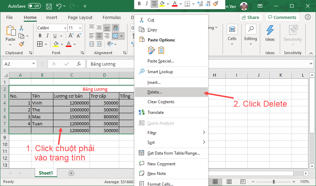The width and height of the screenshot is (316, 186).
Task: Click the Page Break Preview view icon
Action: pos(243,182)
